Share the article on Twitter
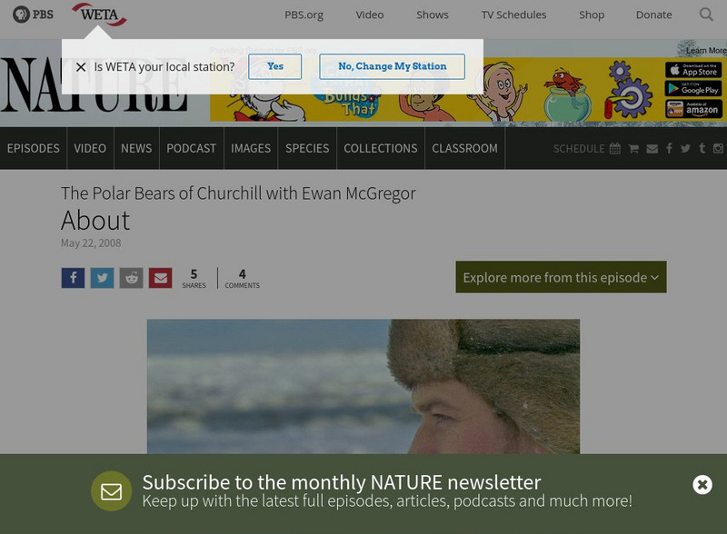 tap(102, 278)
